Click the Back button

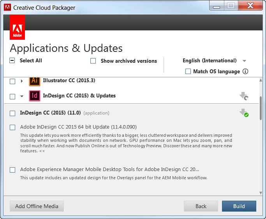click(x=201, y=206)
